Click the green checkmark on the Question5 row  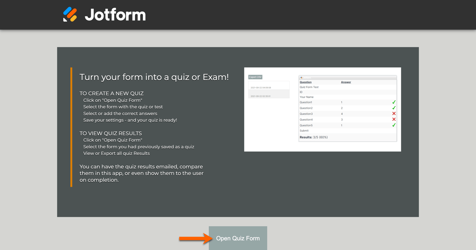tap(394, 125)
